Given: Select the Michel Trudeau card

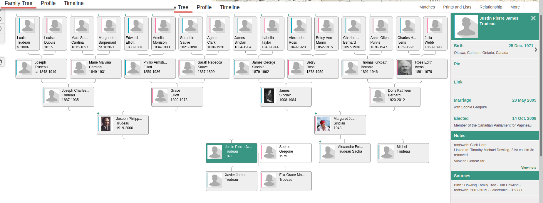Looking at the screenshot, I should 403,153.
